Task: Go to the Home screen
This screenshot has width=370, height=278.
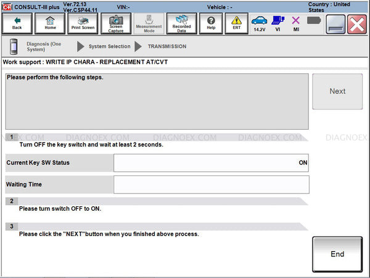Action: (50, 23)
